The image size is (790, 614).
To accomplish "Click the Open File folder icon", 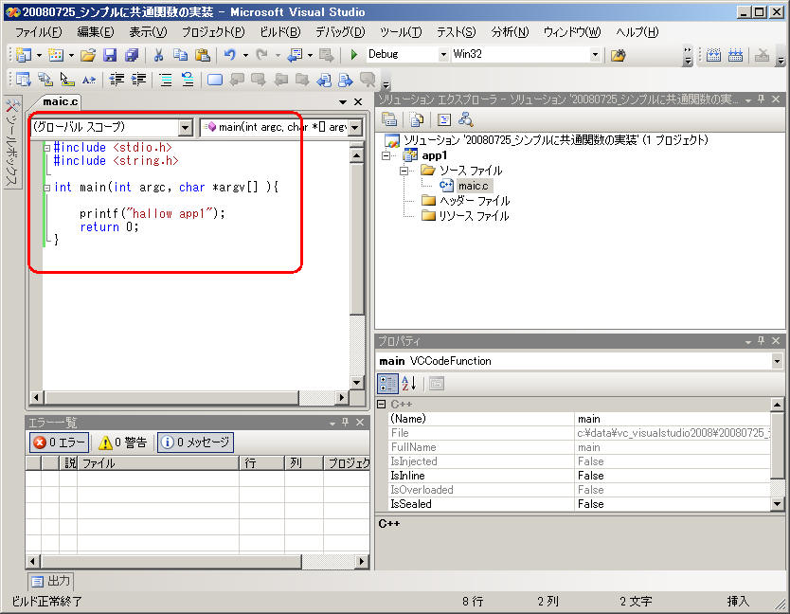I will point(87,55).
